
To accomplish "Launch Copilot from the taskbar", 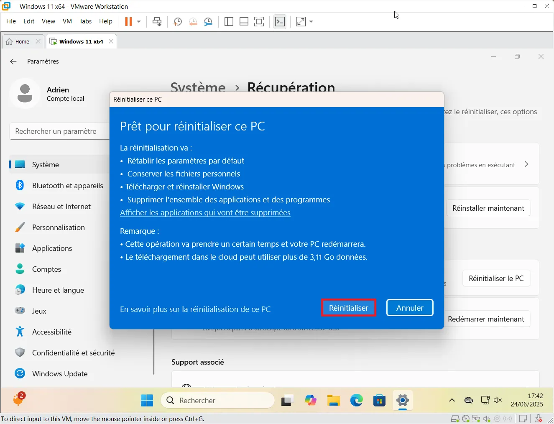I will 311,401.
